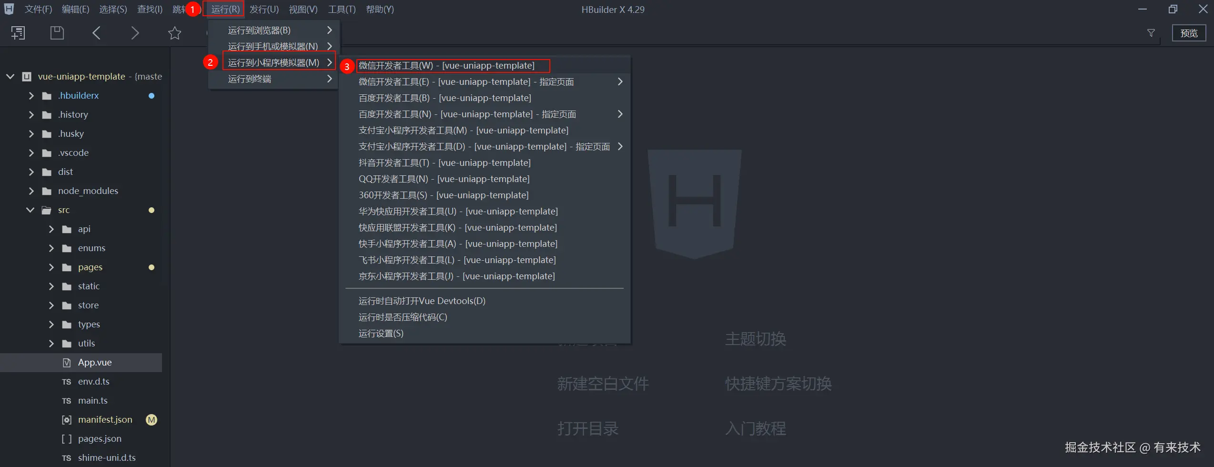The height and width of the screenshot is (467, 1214).
Task: Choose 运行到浏览器(B) submenu
Action: [x=273, y=30]
